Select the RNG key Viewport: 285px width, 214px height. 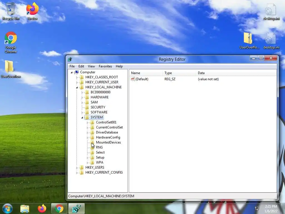pos(99,147)
